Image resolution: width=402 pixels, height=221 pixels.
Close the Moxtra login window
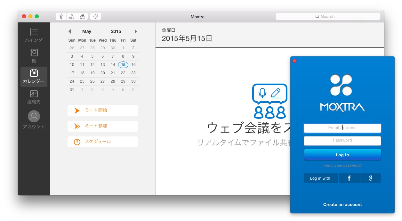(x=294, y=61)
